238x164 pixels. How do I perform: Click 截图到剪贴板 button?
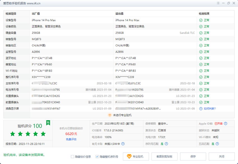[x=164, y=156]
